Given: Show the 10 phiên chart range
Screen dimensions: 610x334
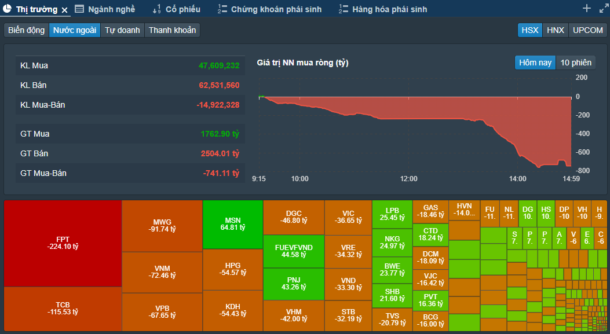Looking at the screenshot, I should (576, 63).
